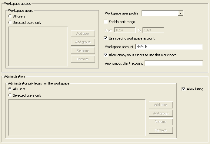The width and height of the screenshot is (210, 144).
Task: Click Remove in Workspace users section
Action: [x=83, y=59]
